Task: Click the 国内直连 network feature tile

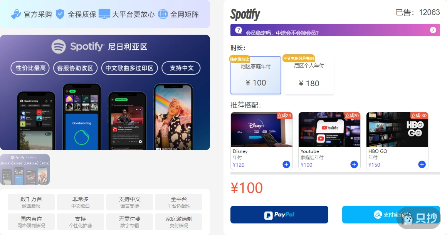Action: (x=31, y=222)
